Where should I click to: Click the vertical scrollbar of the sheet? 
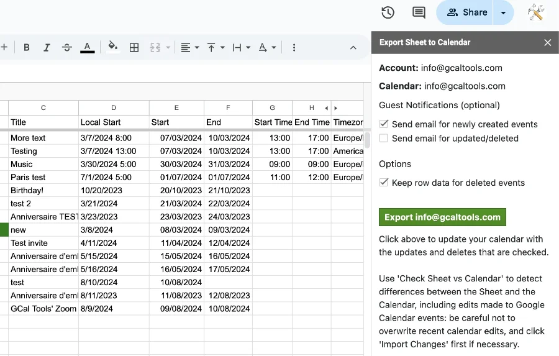pyautogui.click(x=367, y=140)
